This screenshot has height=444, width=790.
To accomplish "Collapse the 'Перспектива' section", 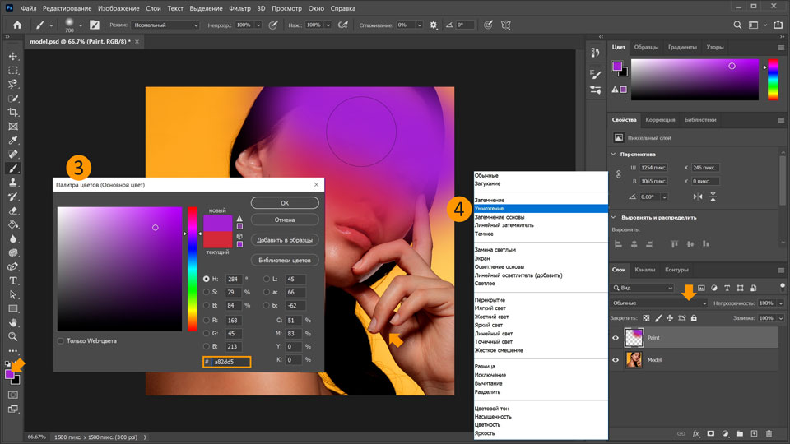I will pyautogui.click(x=614, y=154).
